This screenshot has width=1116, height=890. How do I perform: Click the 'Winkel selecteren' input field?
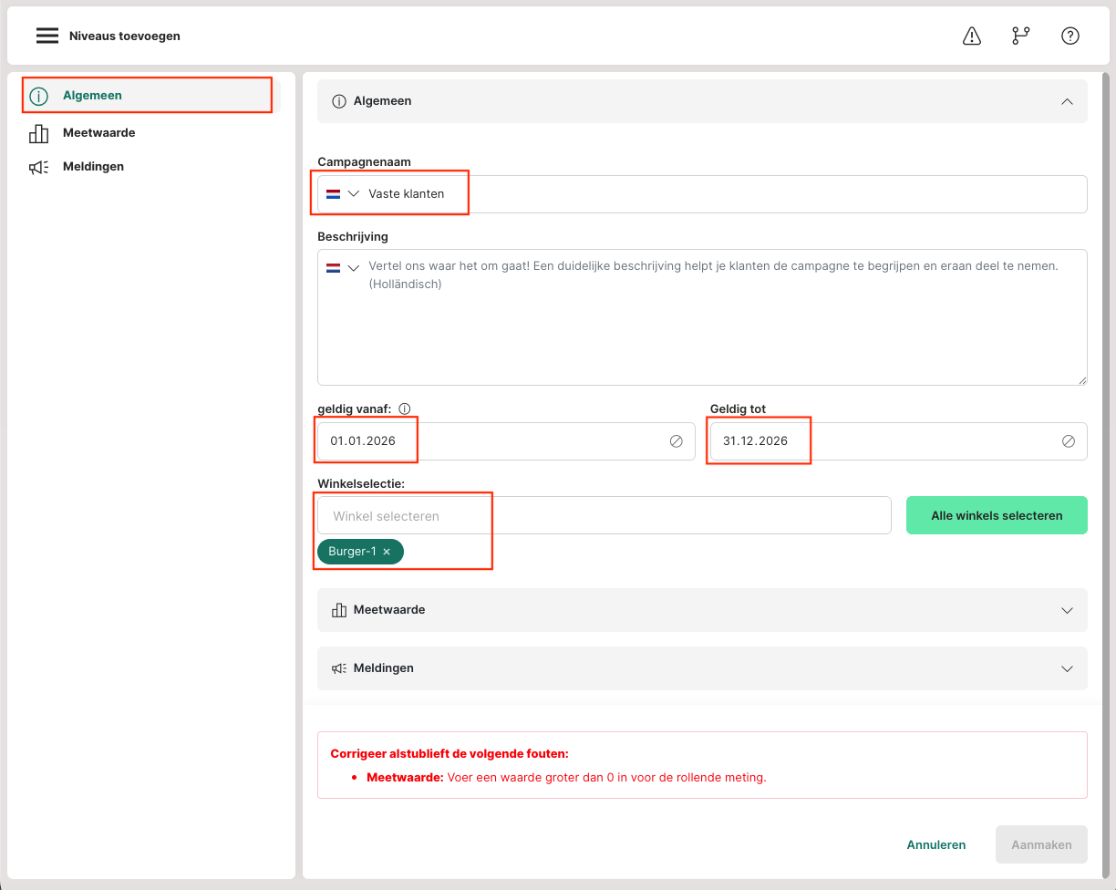[x=604, y=515]
